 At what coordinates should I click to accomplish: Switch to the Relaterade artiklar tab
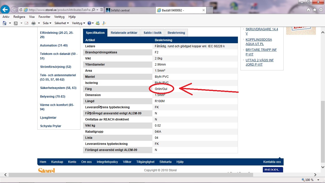coord(124,33)
